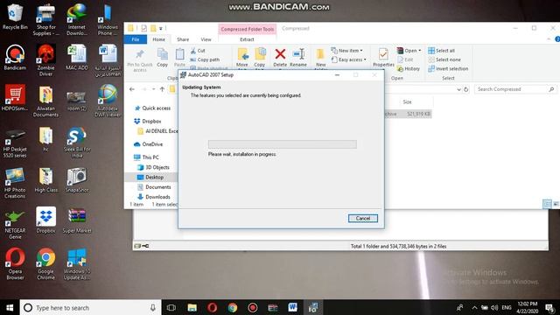Select Opera Browser desktop shortcut
This screenshot has height=315, width=560.
coord(15,264)
